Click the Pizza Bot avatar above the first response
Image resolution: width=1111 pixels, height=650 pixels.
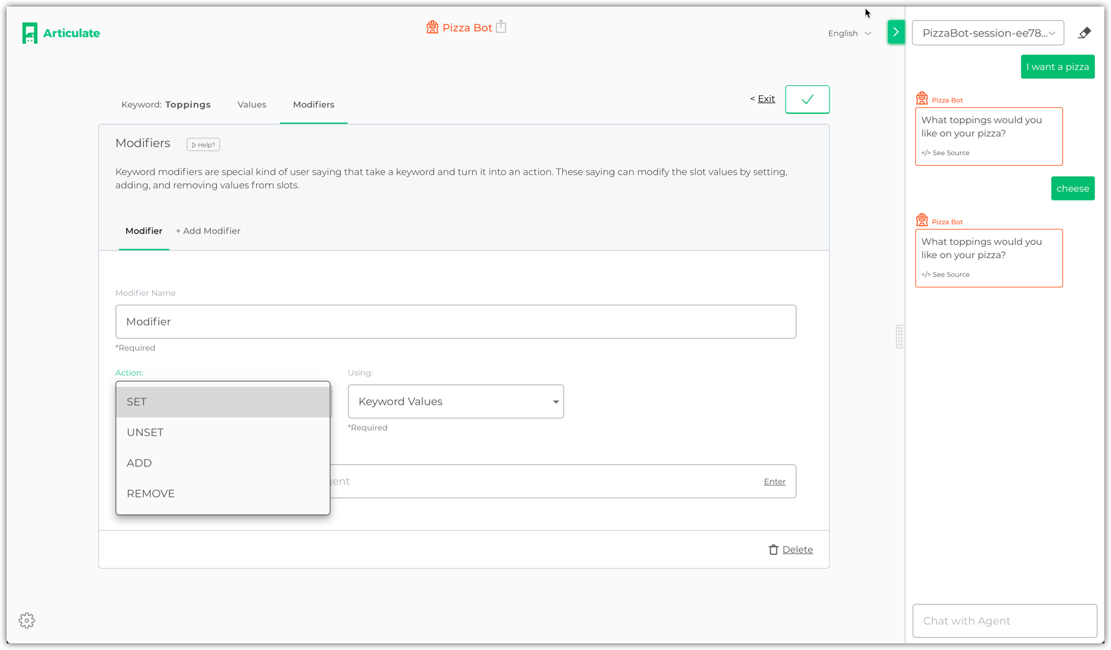[x=922, y=98]
